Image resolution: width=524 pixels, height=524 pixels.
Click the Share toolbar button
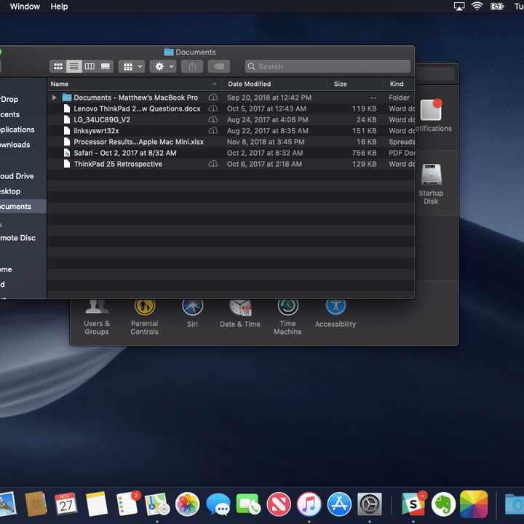tap(192, 66)
